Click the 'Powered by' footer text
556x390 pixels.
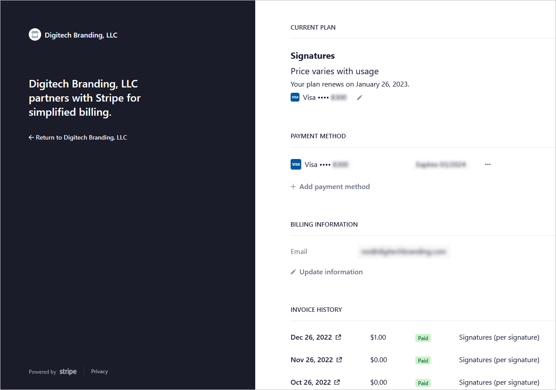pyautogui.click(x=42, y=372)
